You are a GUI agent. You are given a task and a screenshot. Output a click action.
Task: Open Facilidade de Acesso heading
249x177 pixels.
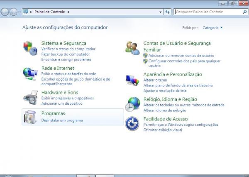point(166,119)
